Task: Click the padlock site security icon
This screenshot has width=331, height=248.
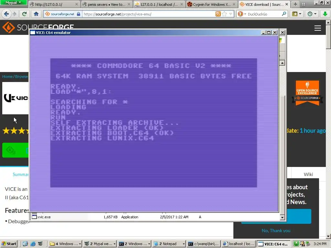Action: tap(79, 14)
